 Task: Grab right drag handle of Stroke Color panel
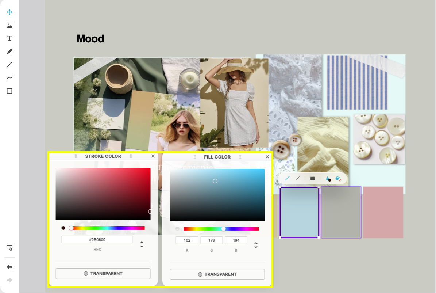click(131, 156)
